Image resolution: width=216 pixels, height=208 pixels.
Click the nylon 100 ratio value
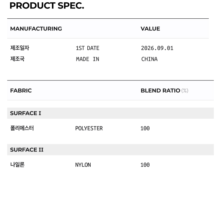pos(145,165)
